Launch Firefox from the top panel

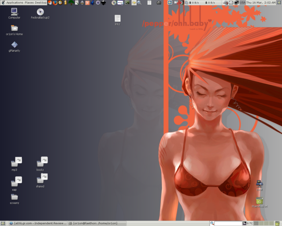pos(55,3)
